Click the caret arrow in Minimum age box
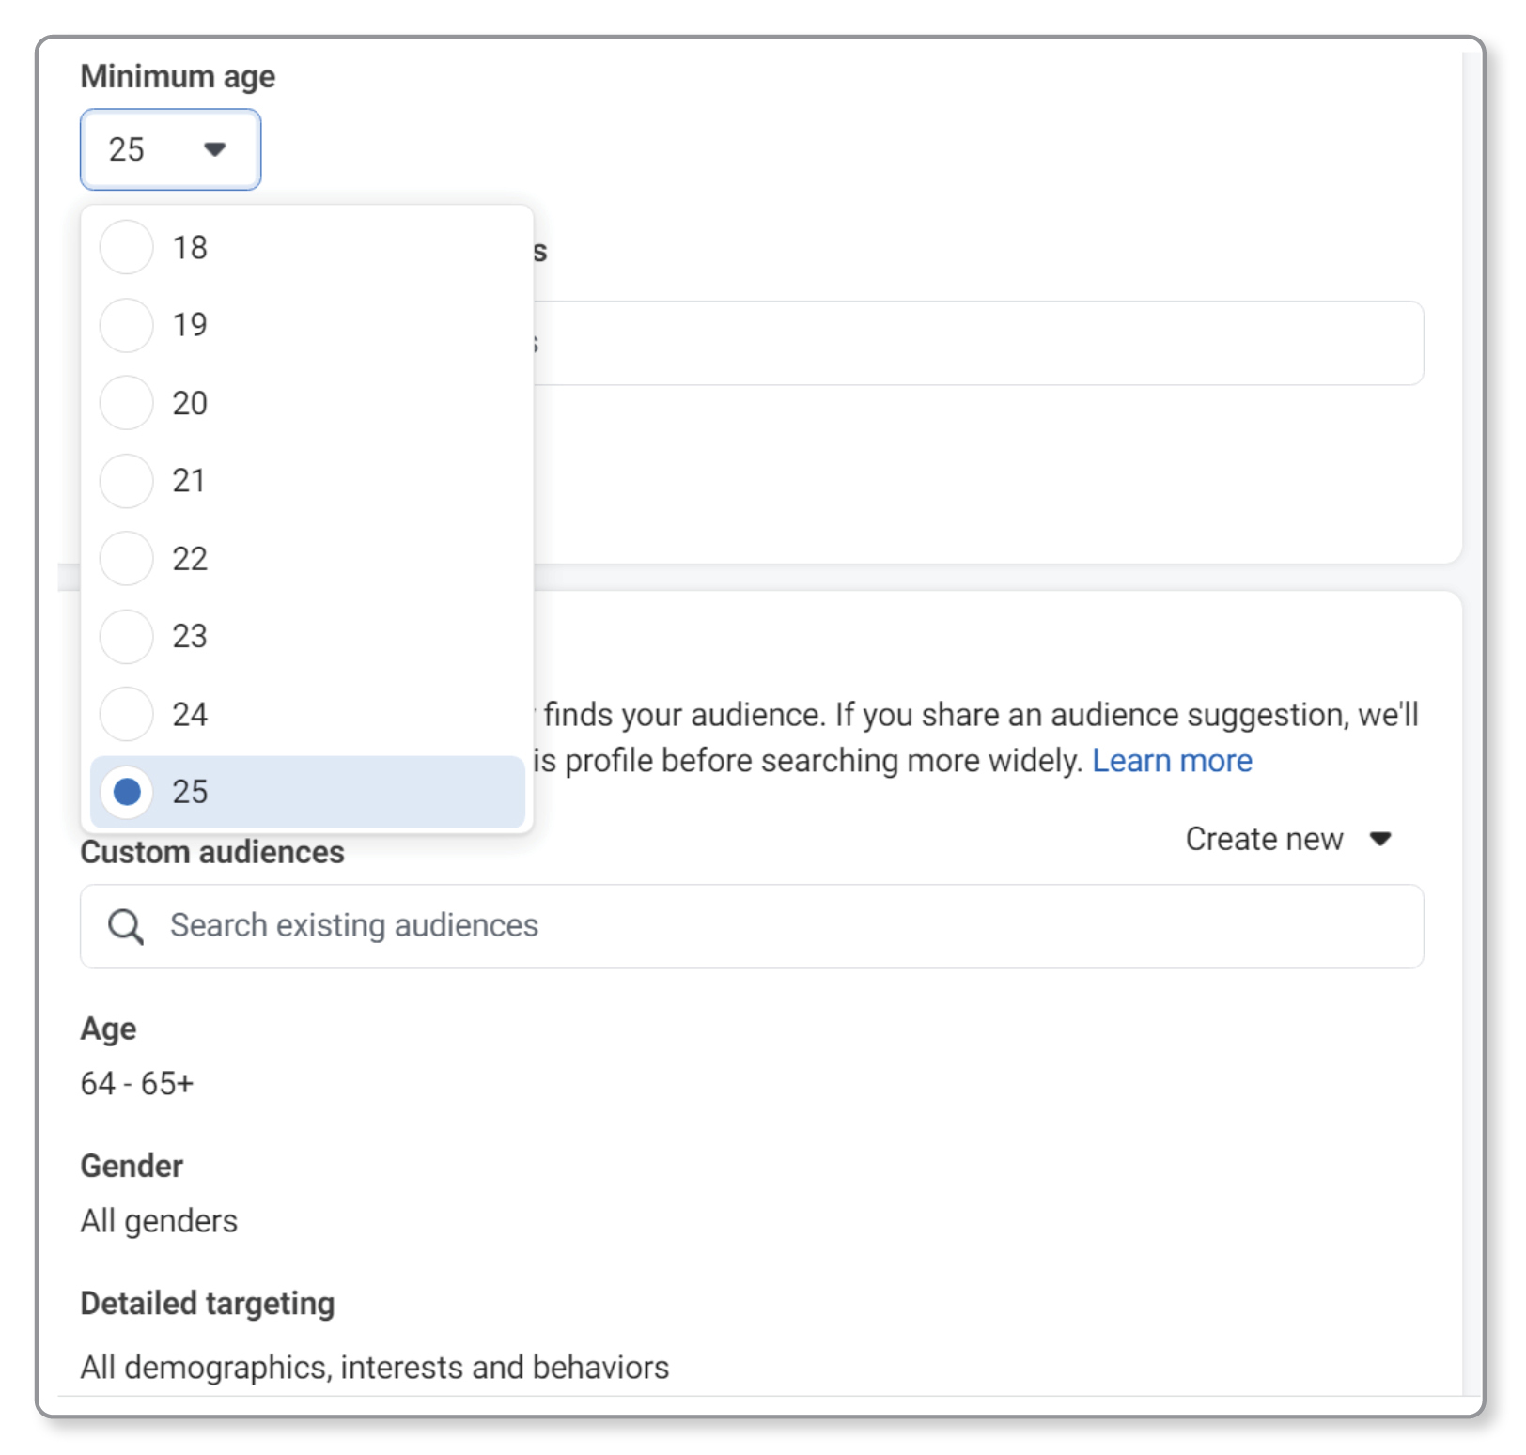The image size is (1526, 1455). (x=215, y=149)
